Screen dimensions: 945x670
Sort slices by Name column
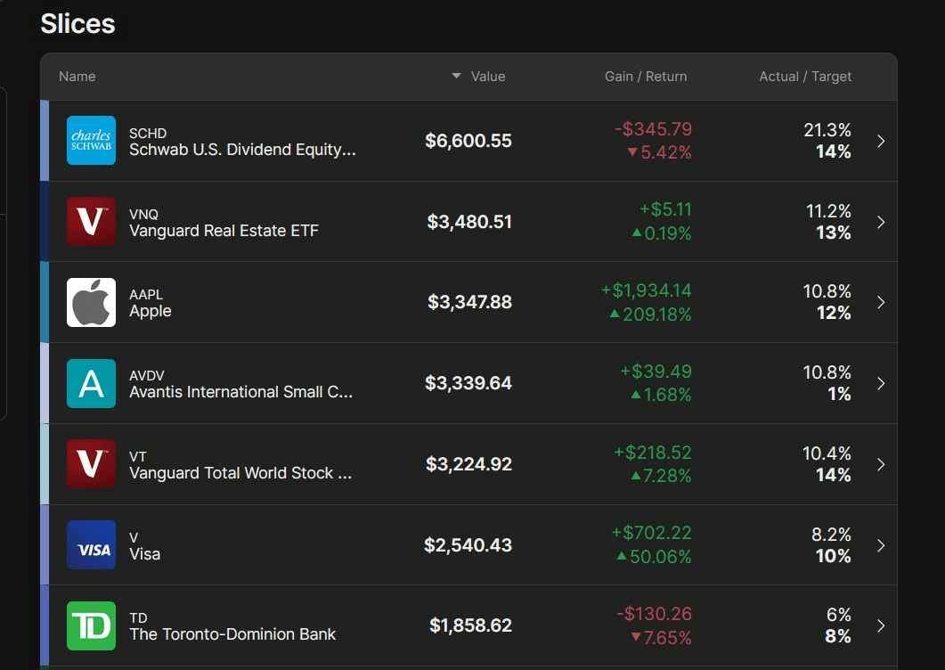pyautogui.click(x=77, y=77)
